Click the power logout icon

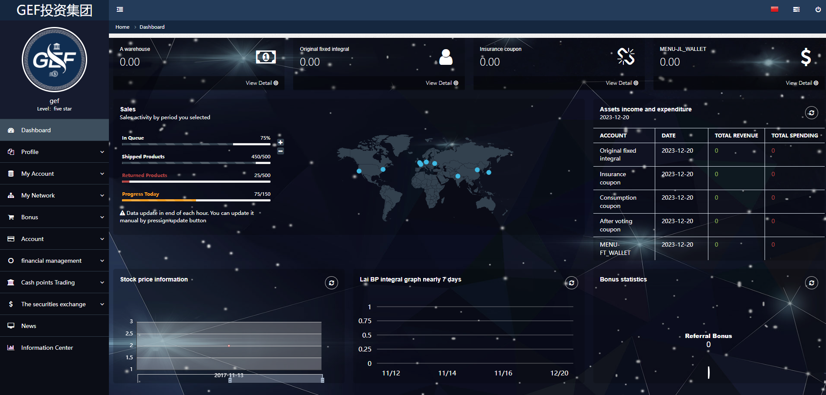[818, 9]
